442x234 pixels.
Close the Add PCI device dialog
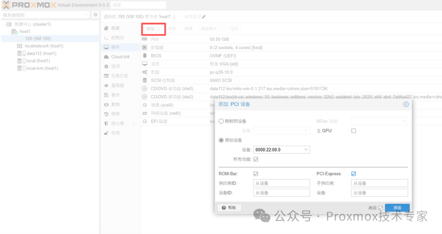[x=406, y=104]
